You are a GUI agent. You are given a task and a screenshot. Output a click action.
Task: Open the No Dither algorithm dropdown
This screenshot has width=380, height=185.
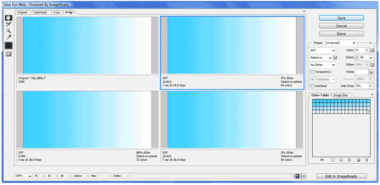[323, 65]
